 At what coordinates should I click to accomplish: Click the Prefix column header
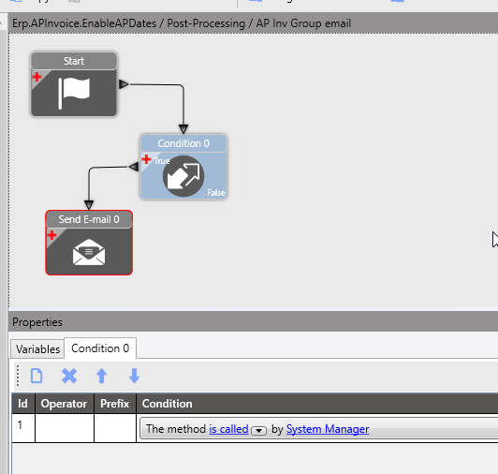coord(115,404)
